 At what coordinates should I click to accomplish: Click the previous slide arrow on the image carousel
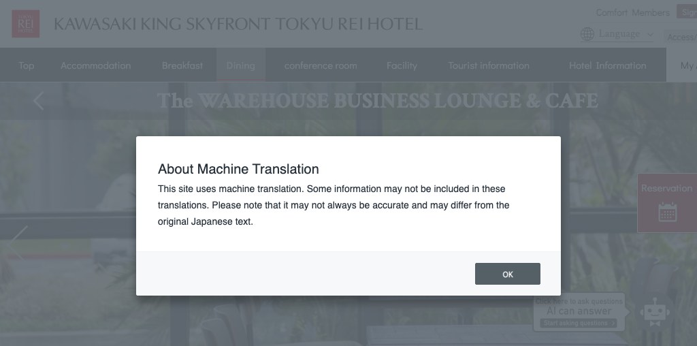point(18,242)
